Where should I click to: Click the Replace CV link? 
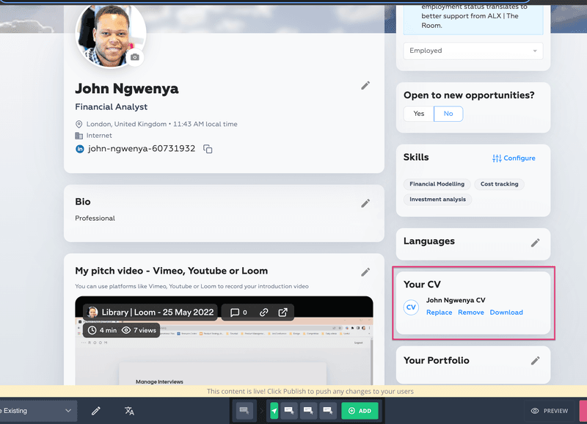coord(439,312)
